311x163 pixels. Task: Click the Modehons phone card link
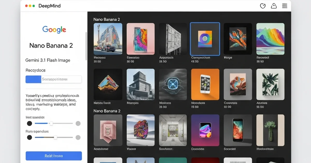[205, 84]
